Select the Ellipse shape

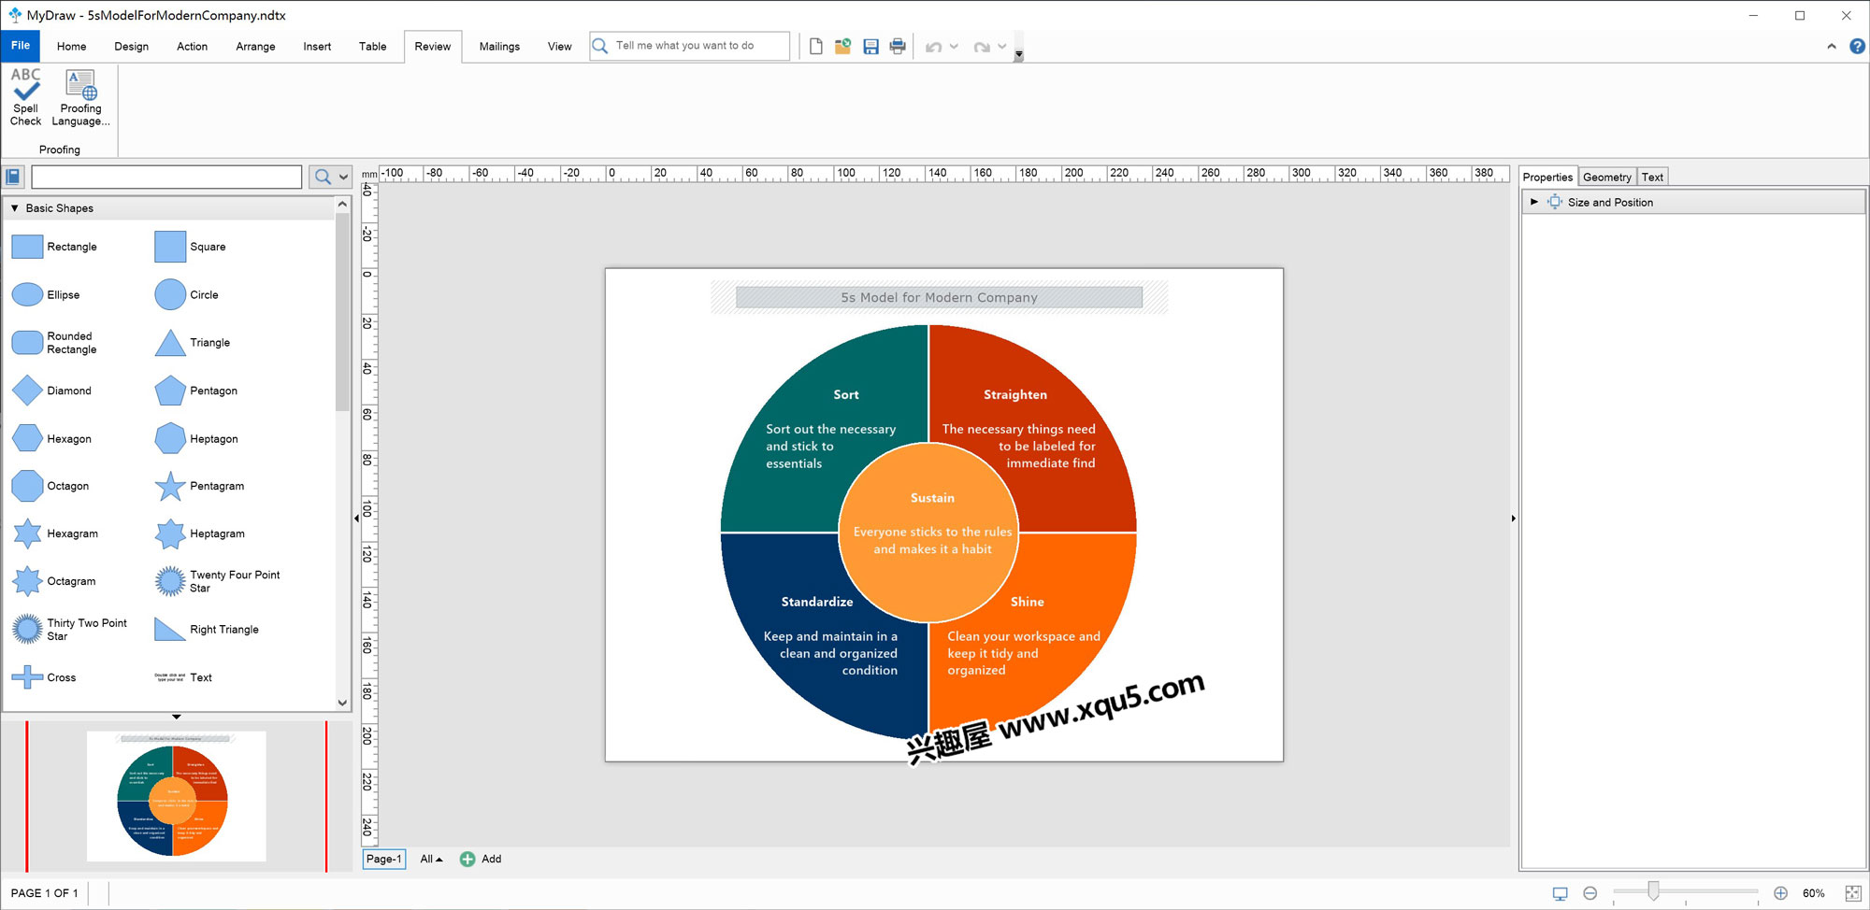46,294
